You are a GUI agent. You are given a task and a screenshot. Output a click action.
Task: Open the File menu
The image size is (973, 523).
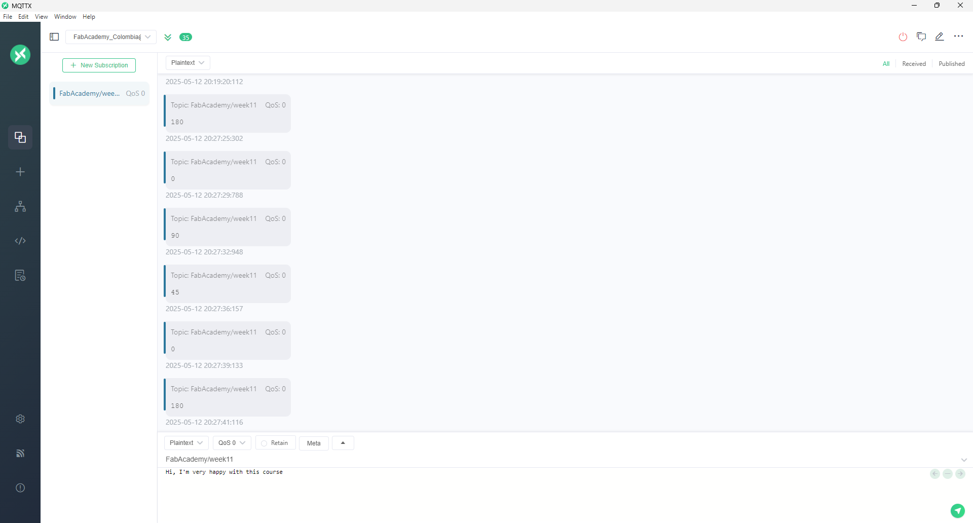click(8, 17)
